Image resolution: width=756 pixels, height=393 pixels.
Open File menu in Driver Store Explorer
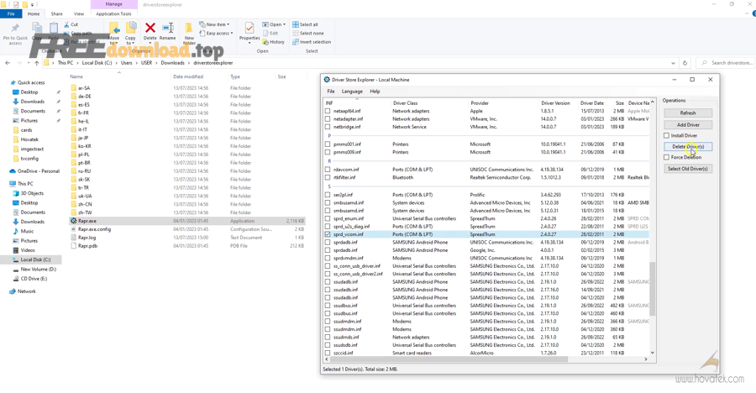tap(331, 92)
